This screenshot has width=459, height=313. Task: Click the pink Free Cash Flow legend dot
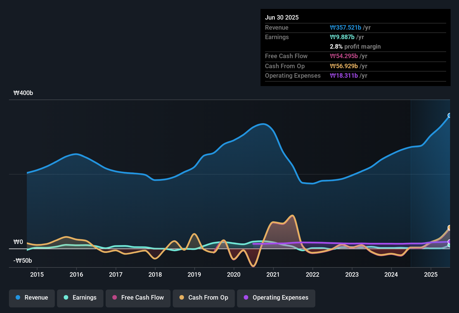[115, 298]
